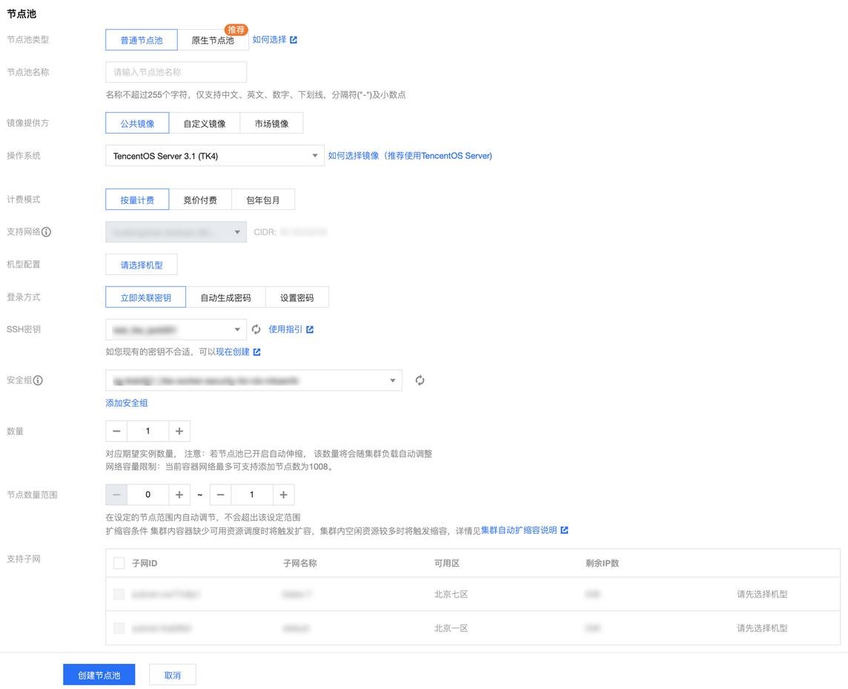848x689 pixels.
Task: Open the SSH密钥 dropdown
Action: 176,329
